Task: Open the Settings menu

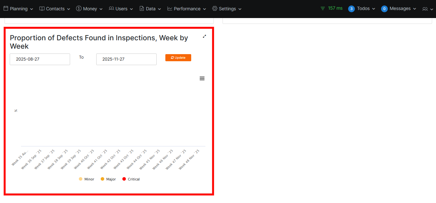Action: point(227,9)
